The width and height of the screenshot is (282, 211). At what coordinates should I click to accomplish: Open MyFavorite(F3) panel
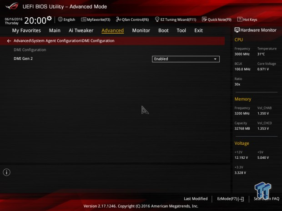(96, 20)
